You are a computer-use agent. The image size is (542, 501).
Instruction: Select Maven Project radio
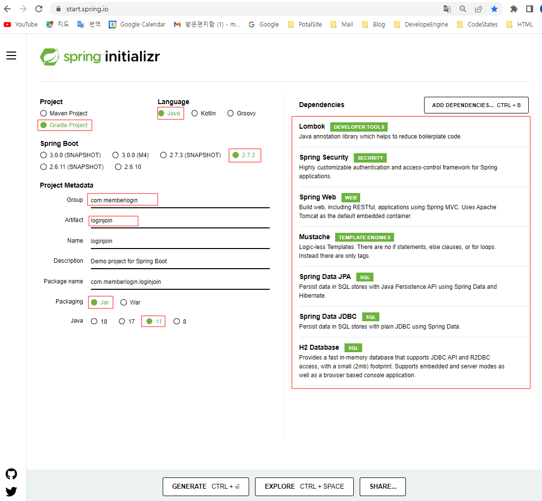point(64,113)
